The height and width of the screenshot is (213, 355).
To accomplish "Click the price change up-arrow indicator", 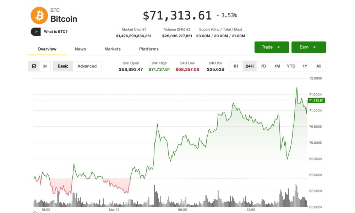I will coord(218,15).
